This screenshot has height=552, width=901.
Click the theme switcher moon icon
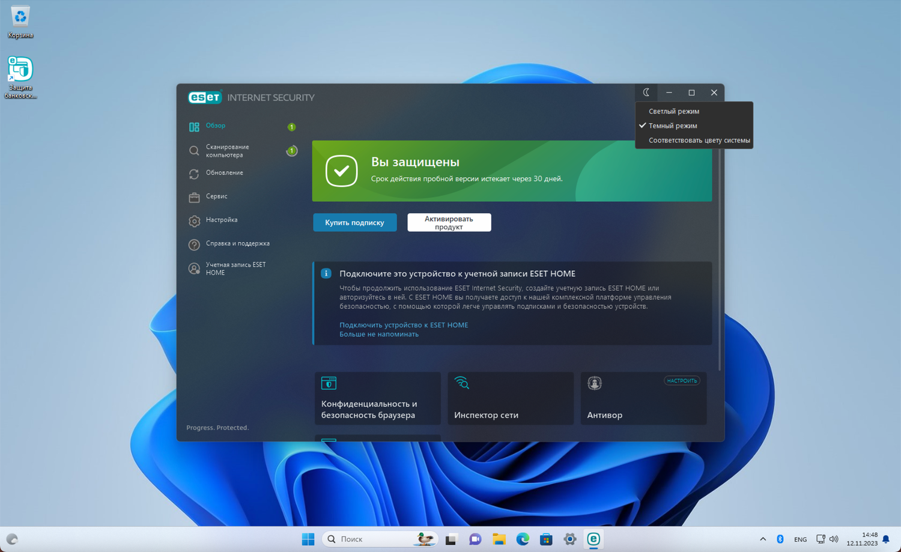click(646, 93)
